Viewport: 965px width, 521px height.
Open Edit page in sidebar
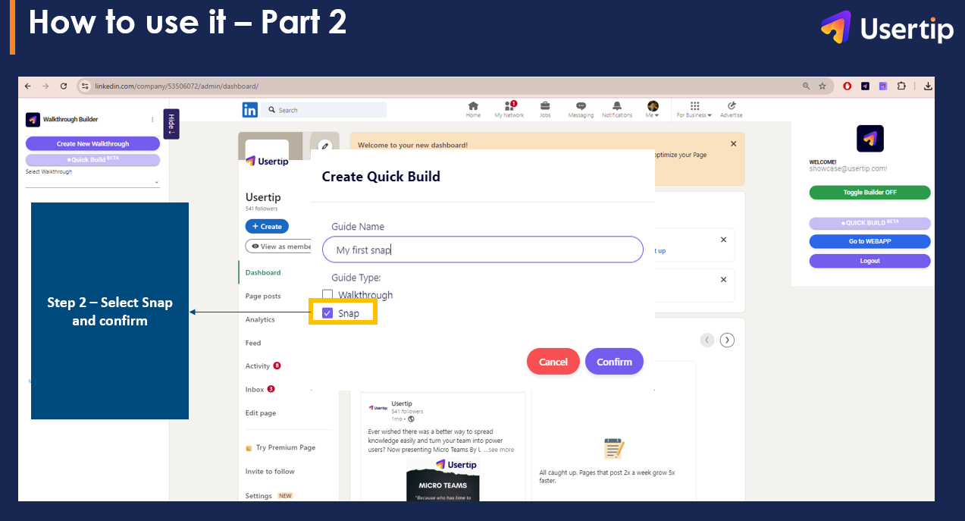pos(261,413)
